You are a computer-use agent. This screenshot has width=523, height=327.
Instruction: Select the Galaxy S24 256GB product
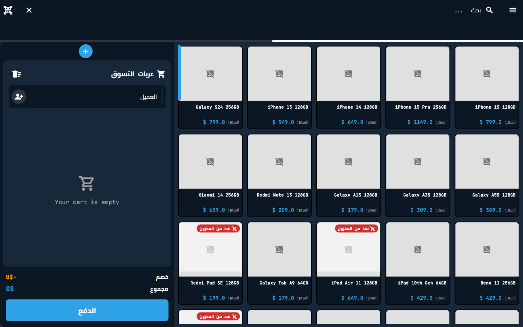(x=210, y=88)
